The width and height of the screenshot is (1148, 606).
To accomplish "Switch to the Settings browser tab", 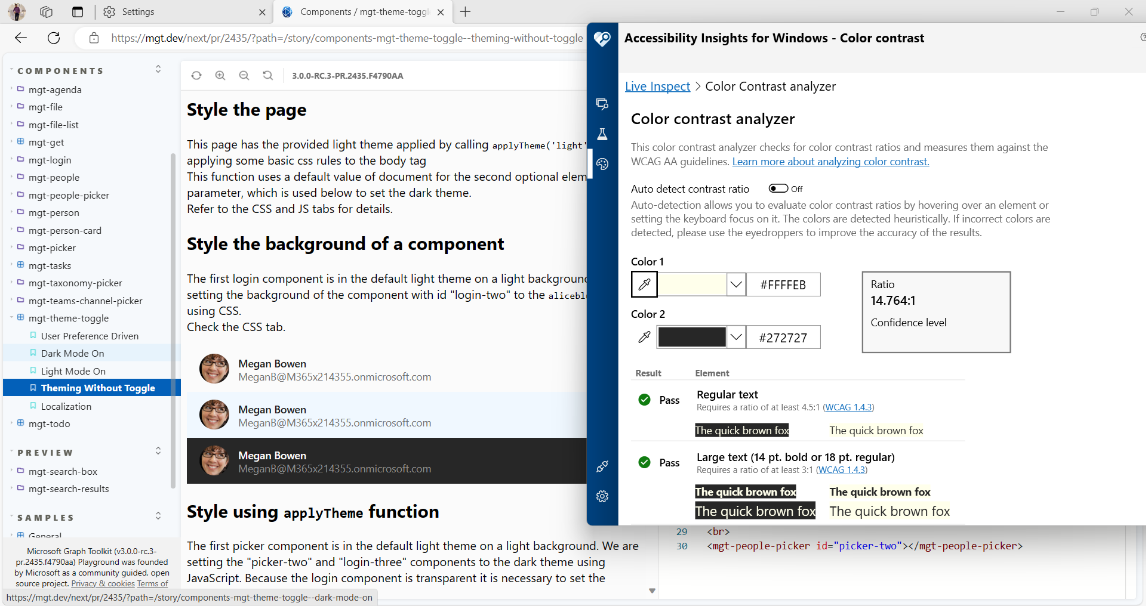I will 137,12.
